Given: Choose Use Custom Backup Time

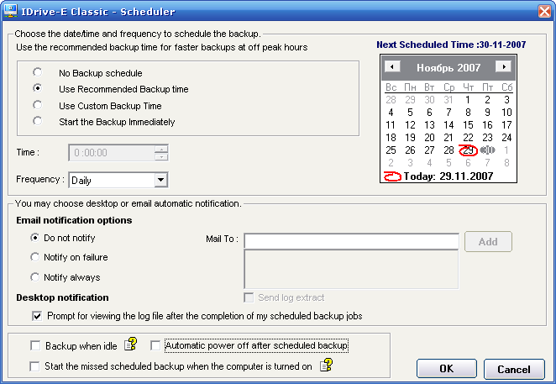Looking at the screenshot, I should [x=37, y=105].
